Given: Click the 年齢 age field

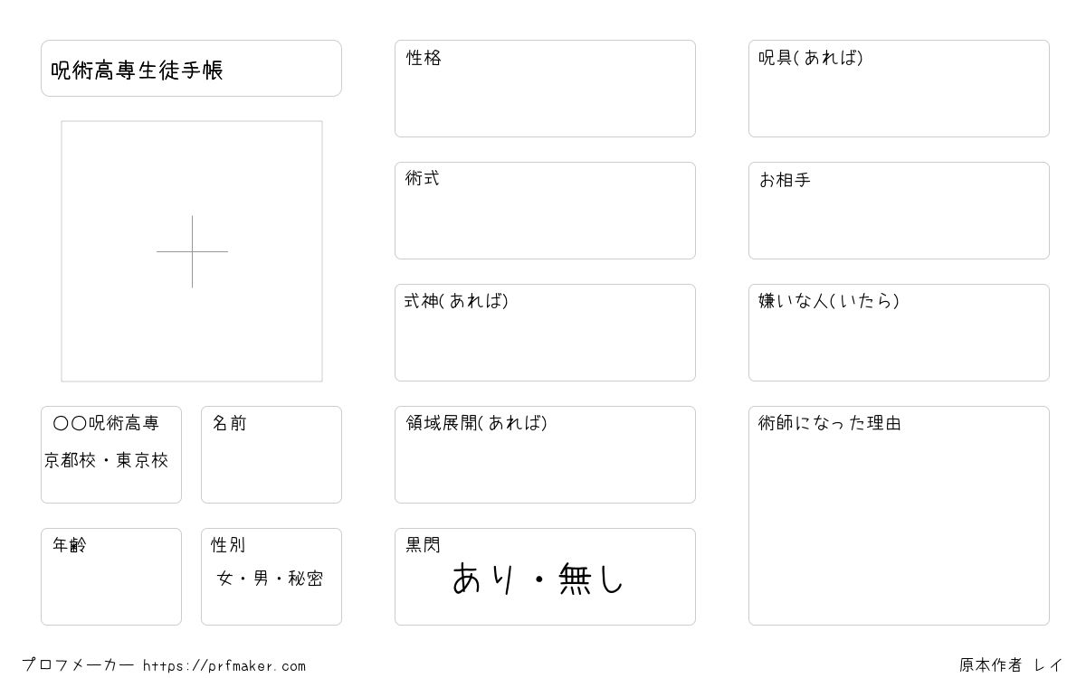Looking at the screenshot, I should pyautogui.click(x=111, y=577).
